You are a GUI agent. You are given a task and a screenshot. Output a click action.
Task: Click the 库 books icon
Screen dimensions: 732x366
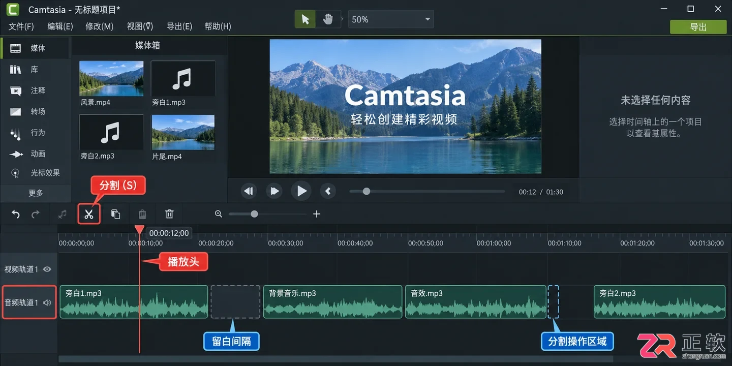point(16,70)
